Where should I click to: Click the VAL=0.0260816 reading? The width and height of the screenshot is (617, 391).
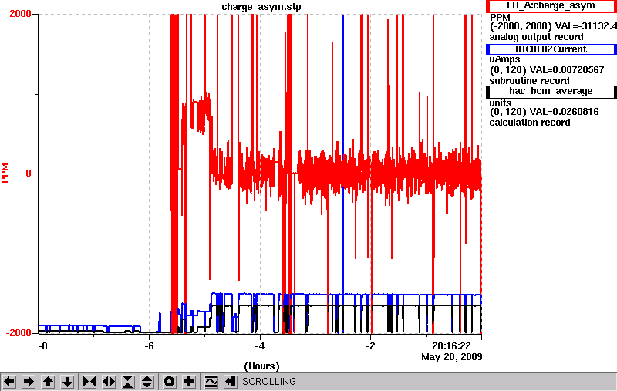pyautogui.click(x=565, y=112)
